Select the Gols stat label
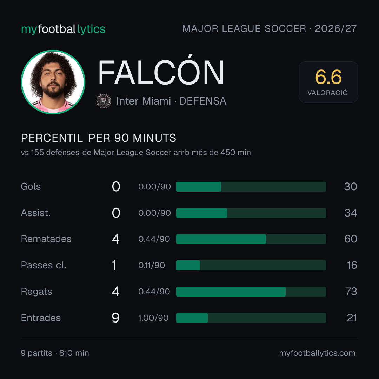 click(31, 187)
